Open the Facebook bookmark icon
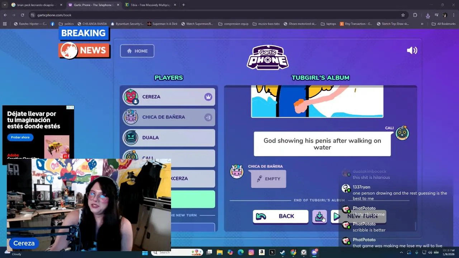This screenshot has height=258, width=459. 53,24
